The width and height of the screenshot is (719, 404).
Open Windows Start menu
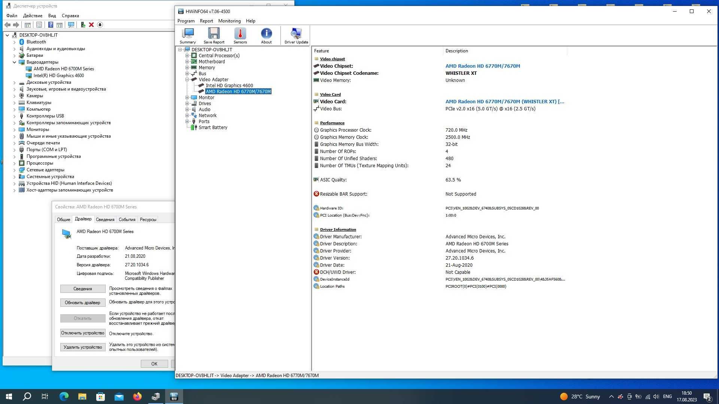(9, 397)
